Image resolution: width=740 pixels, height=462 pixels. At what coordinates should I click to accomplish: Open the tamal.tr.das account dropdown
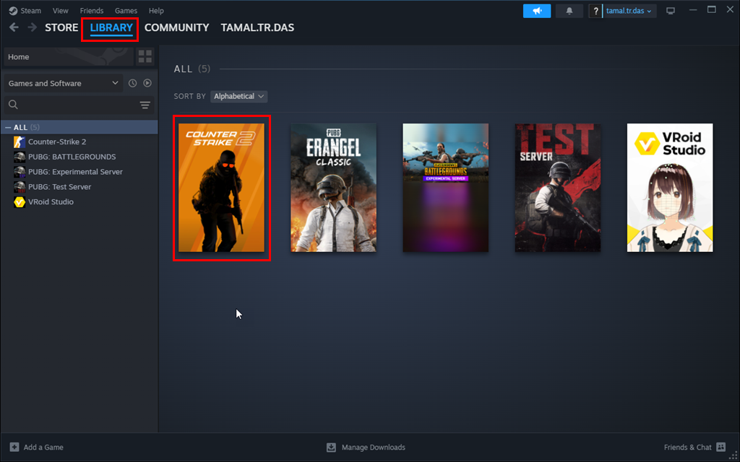tap(629, 11)
